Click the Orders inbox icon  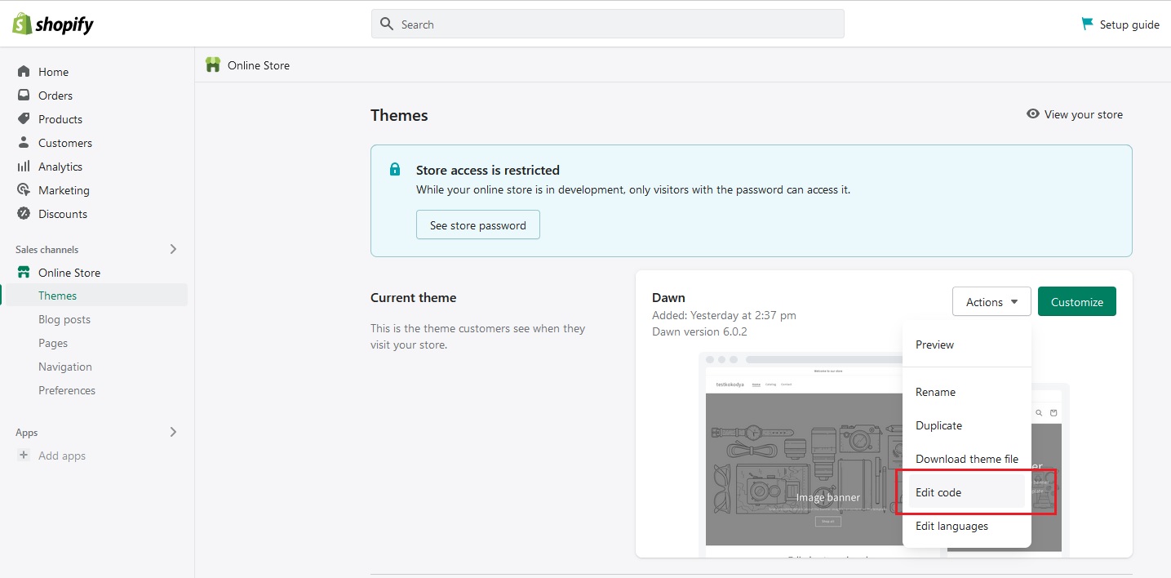tap(24, 96)
